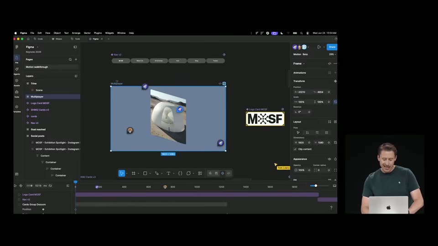Click the add keyframe diamond in timeline controls
This screenshot has height=246, width=438.
(x=21, y=185)
